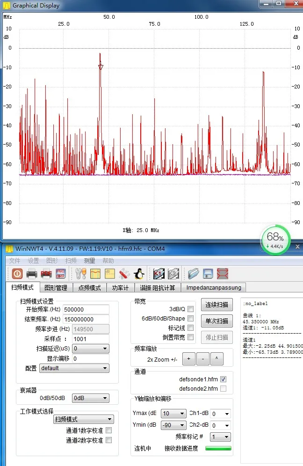Click the 采样点 field showing 1001
The height and width of the screenshot is (466, 303).
click(91, 339)
